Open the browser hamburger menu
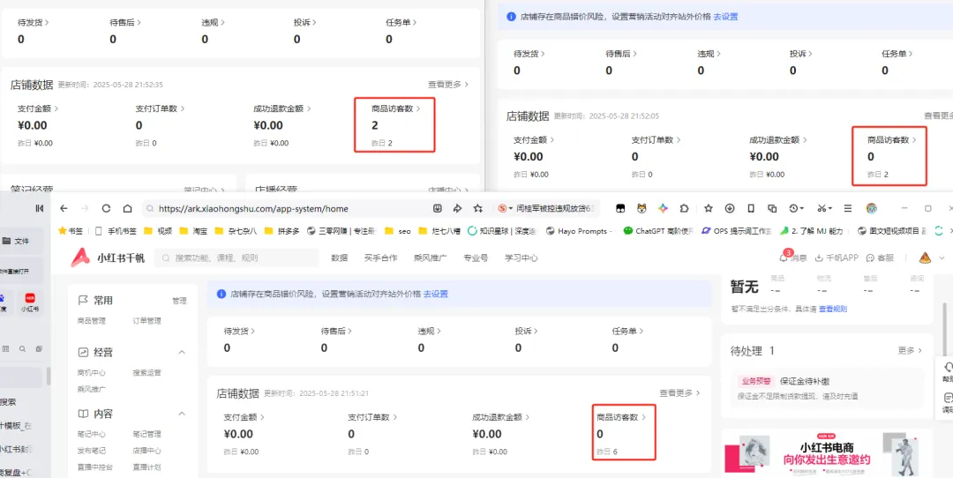This screenshot has width=953, height=478. point(848,208)
